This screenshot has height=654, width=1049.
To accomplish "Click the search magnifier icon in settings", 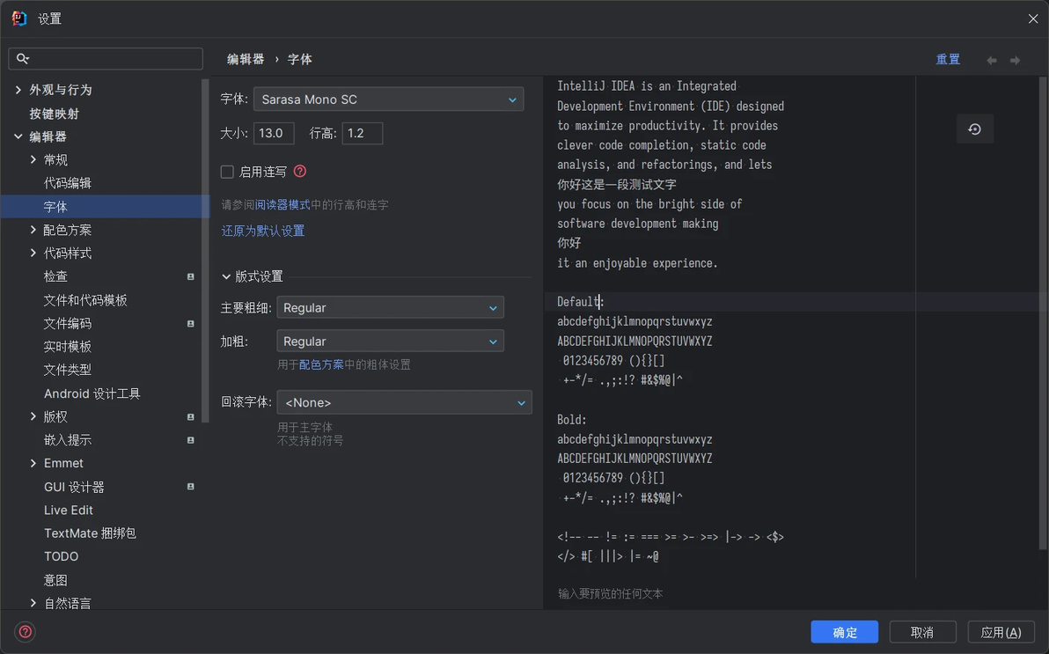I will [x=22, y=59].
